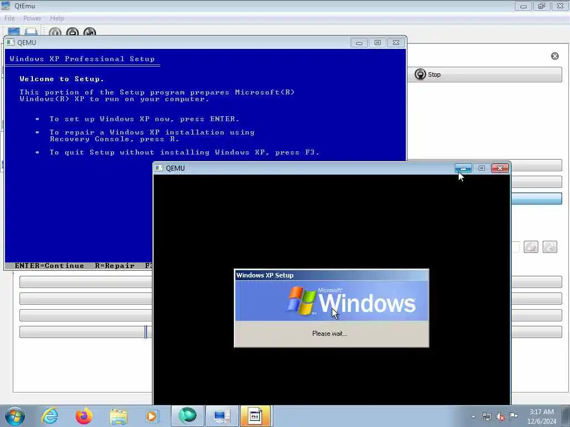Switch to the green round app in taskbar
The image size is (570, 427).
click(x=187, y=416)
